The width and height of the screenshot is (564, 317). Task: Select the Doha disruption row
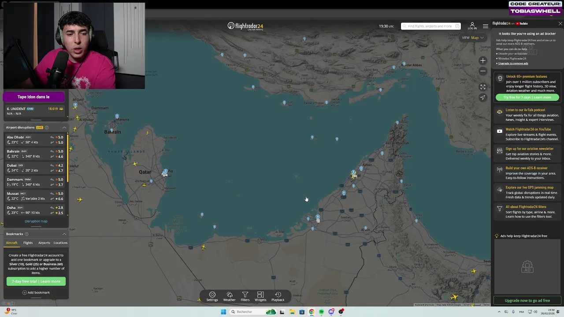click(35, 210)
